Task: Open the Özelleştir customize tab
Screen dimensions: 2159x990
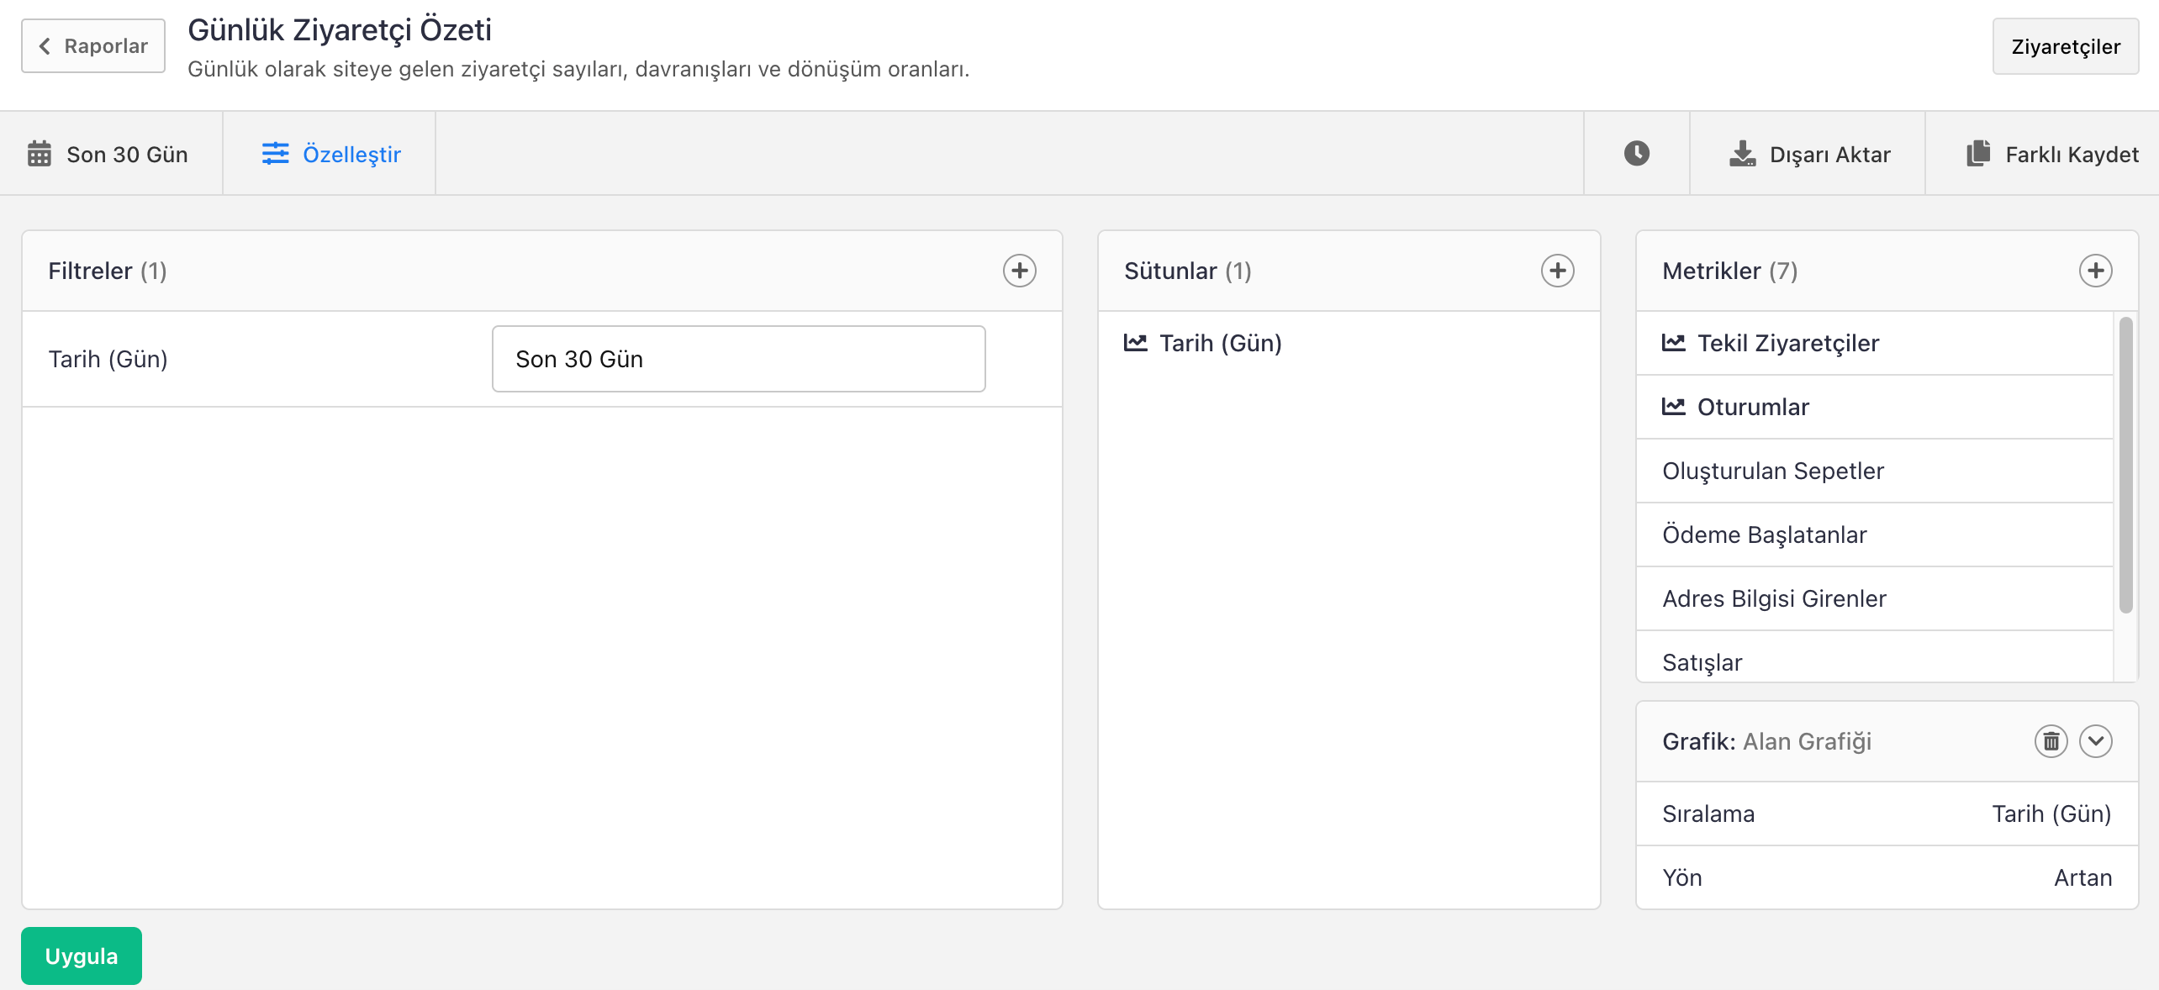Action: [330, 154]
